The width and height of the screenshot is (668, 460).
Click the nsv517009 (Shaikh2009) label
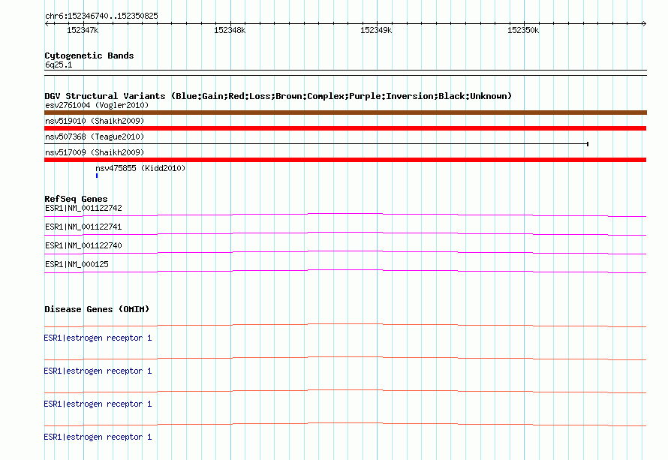[95, 152]
